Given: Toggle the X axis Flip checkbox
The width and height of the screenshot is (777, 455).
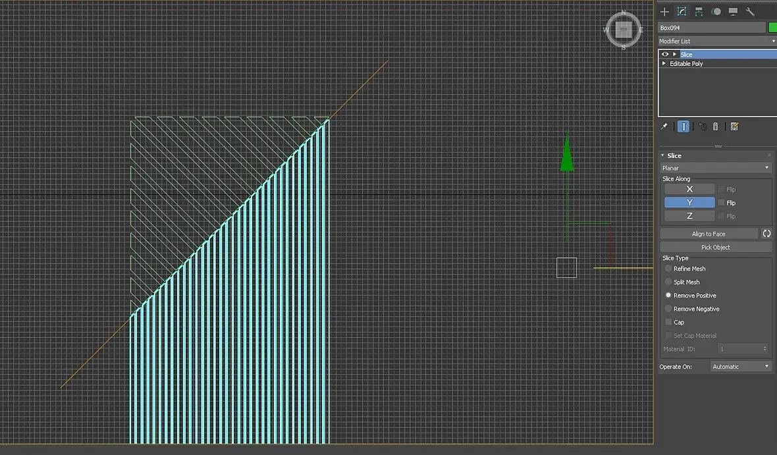Looking at the screenshot, I should [722, 190].
